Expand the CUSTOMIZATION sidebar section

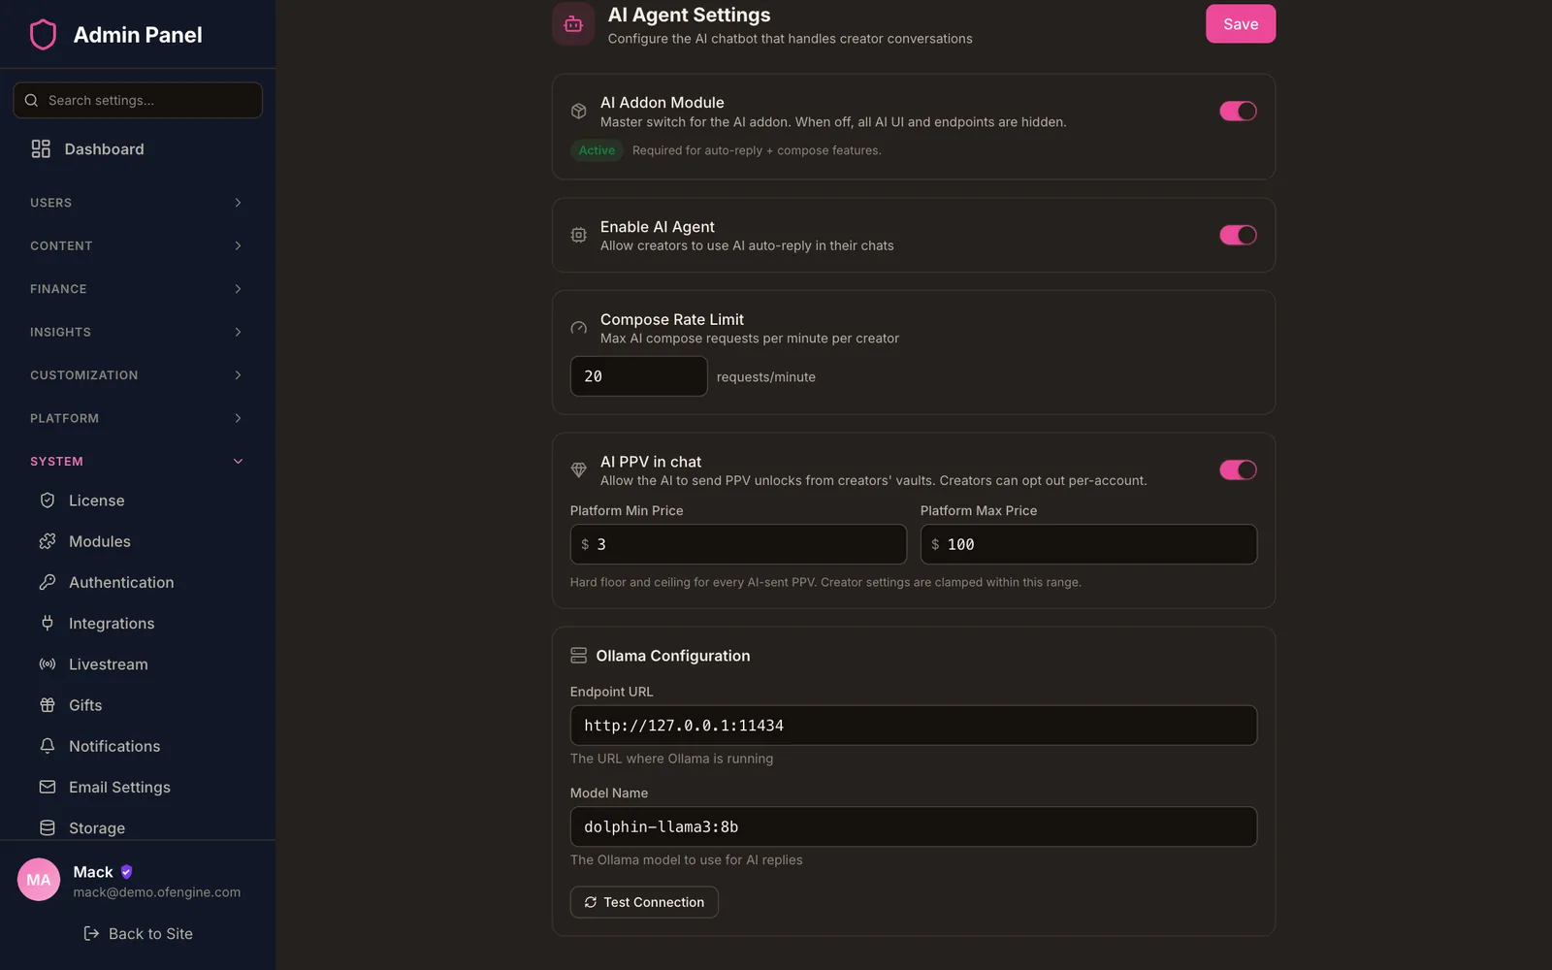(138, 375)
